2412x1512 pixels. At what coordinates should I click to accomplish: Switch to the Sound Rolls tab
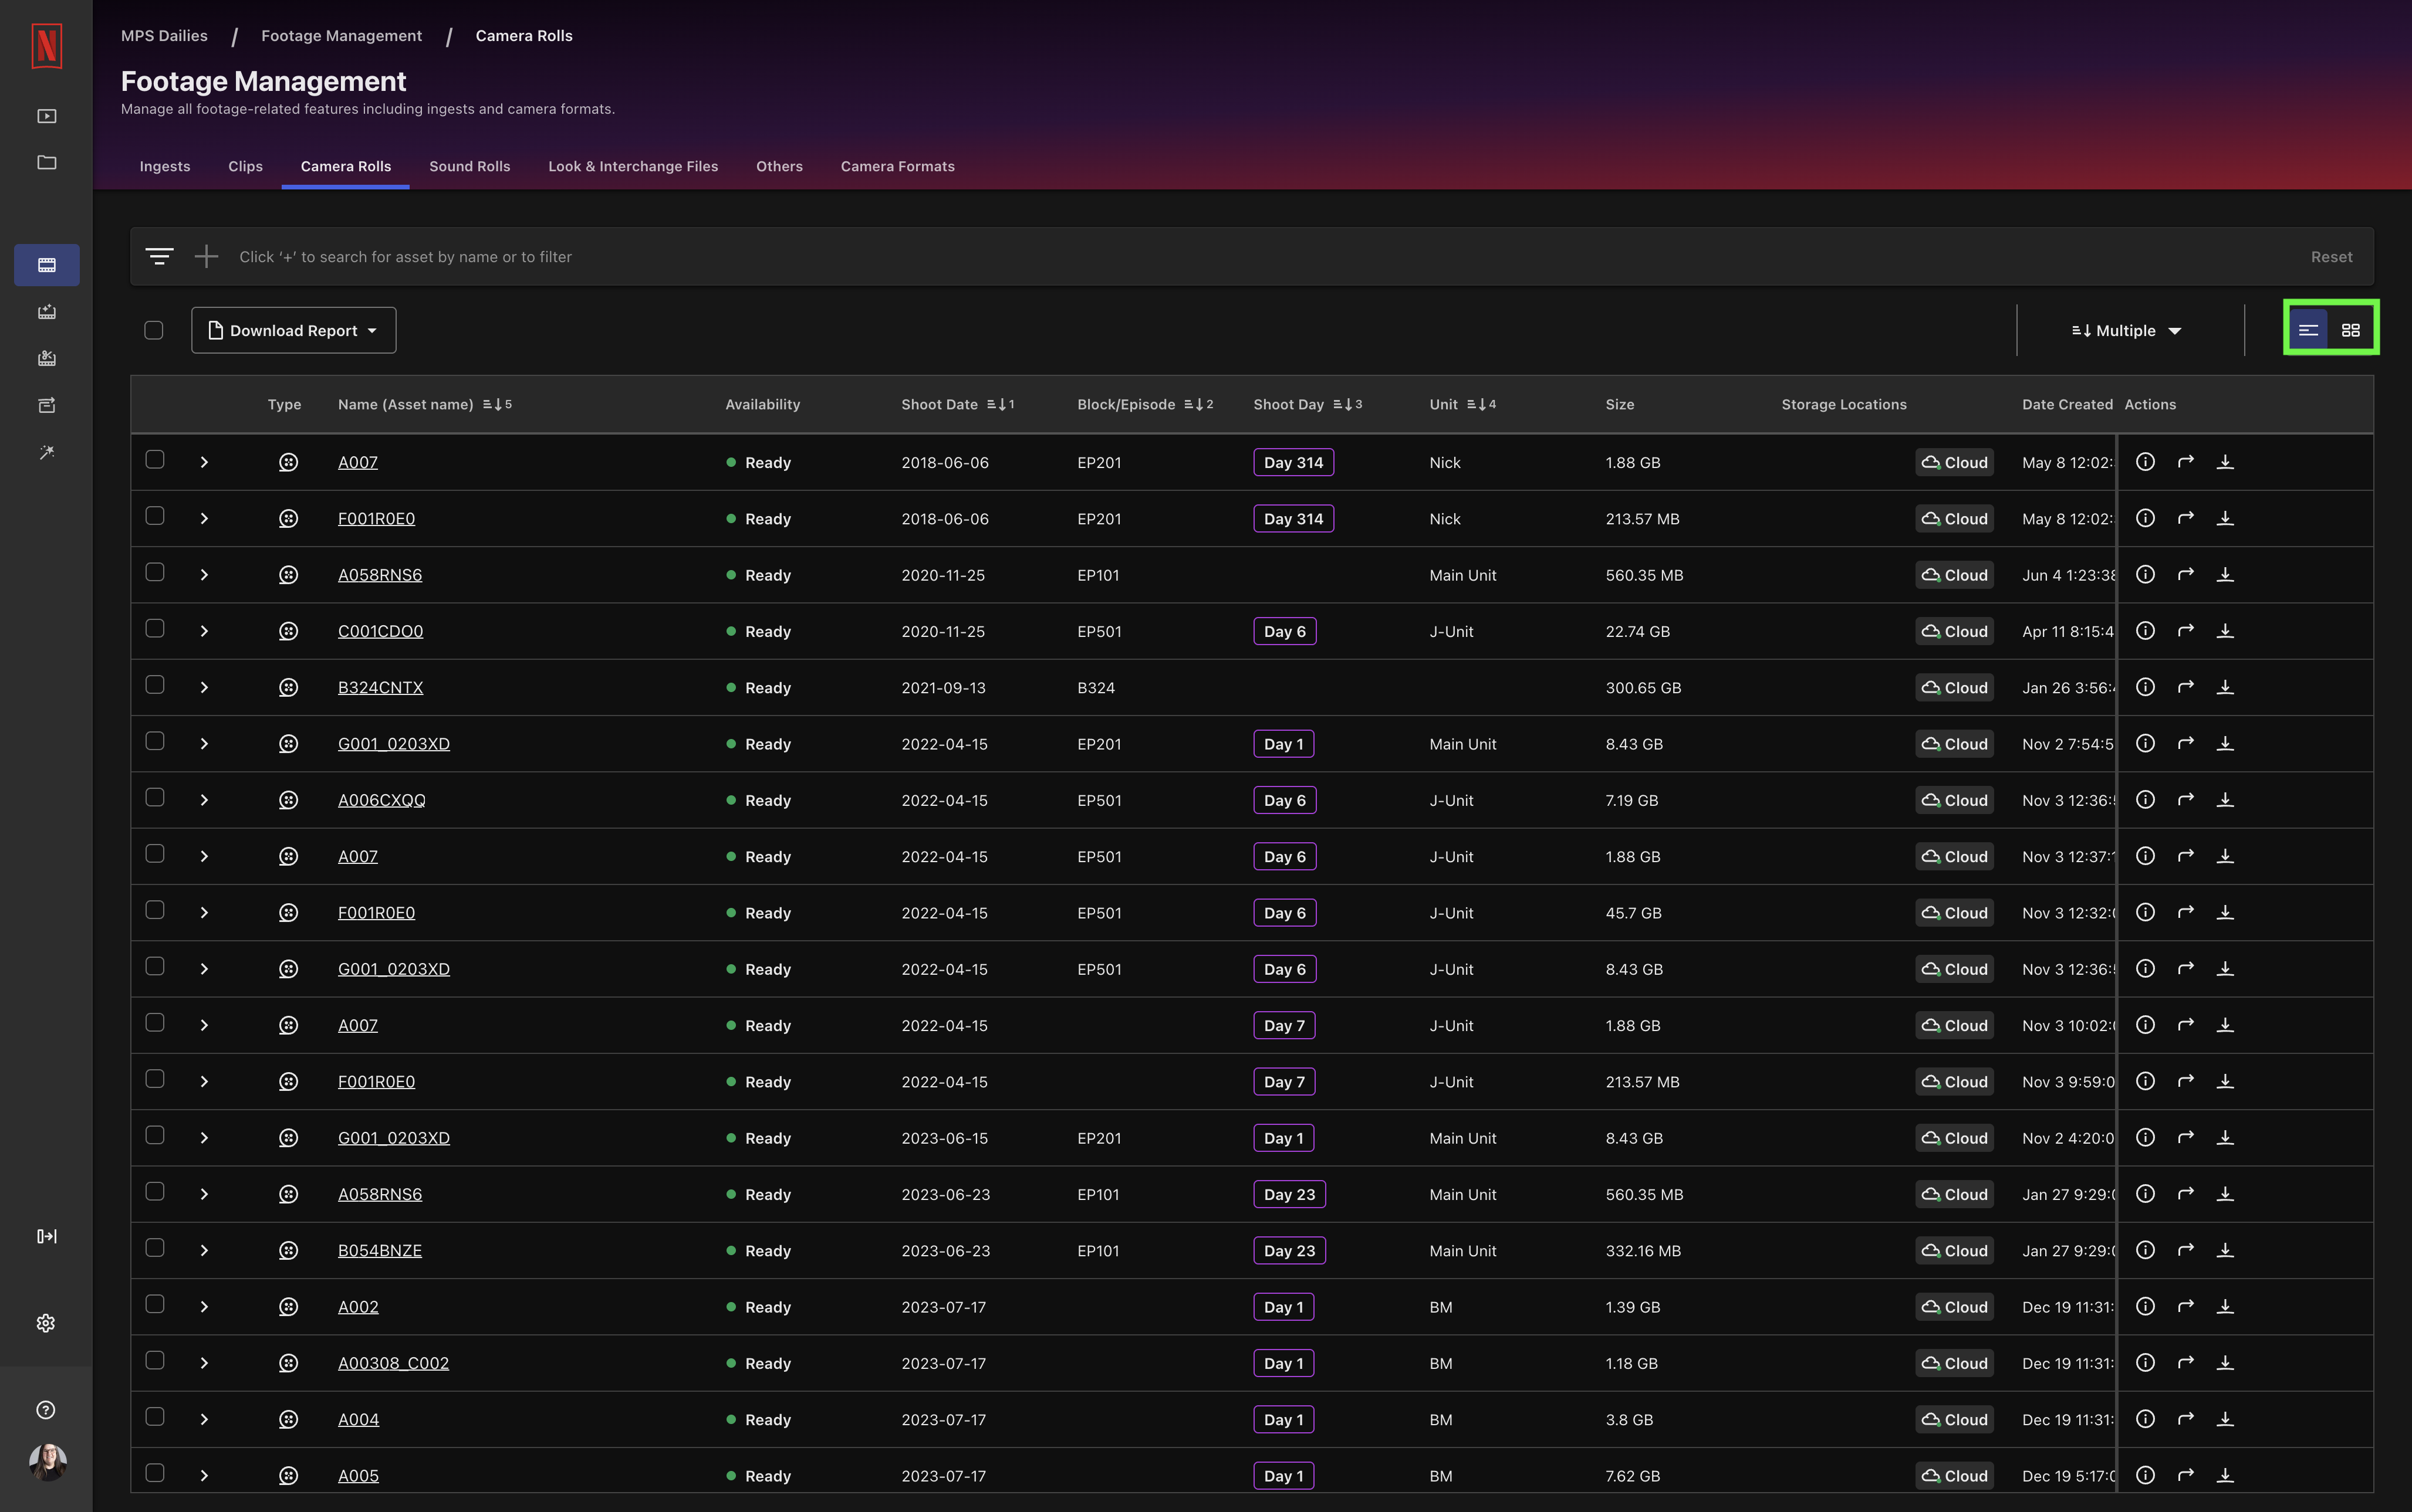click(469, 166)
